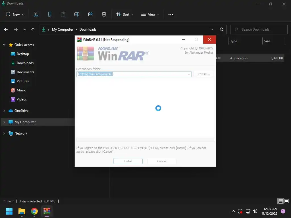Open recent locations dropdown chevron
The image size is (291, 218).
tap(24, 30)
